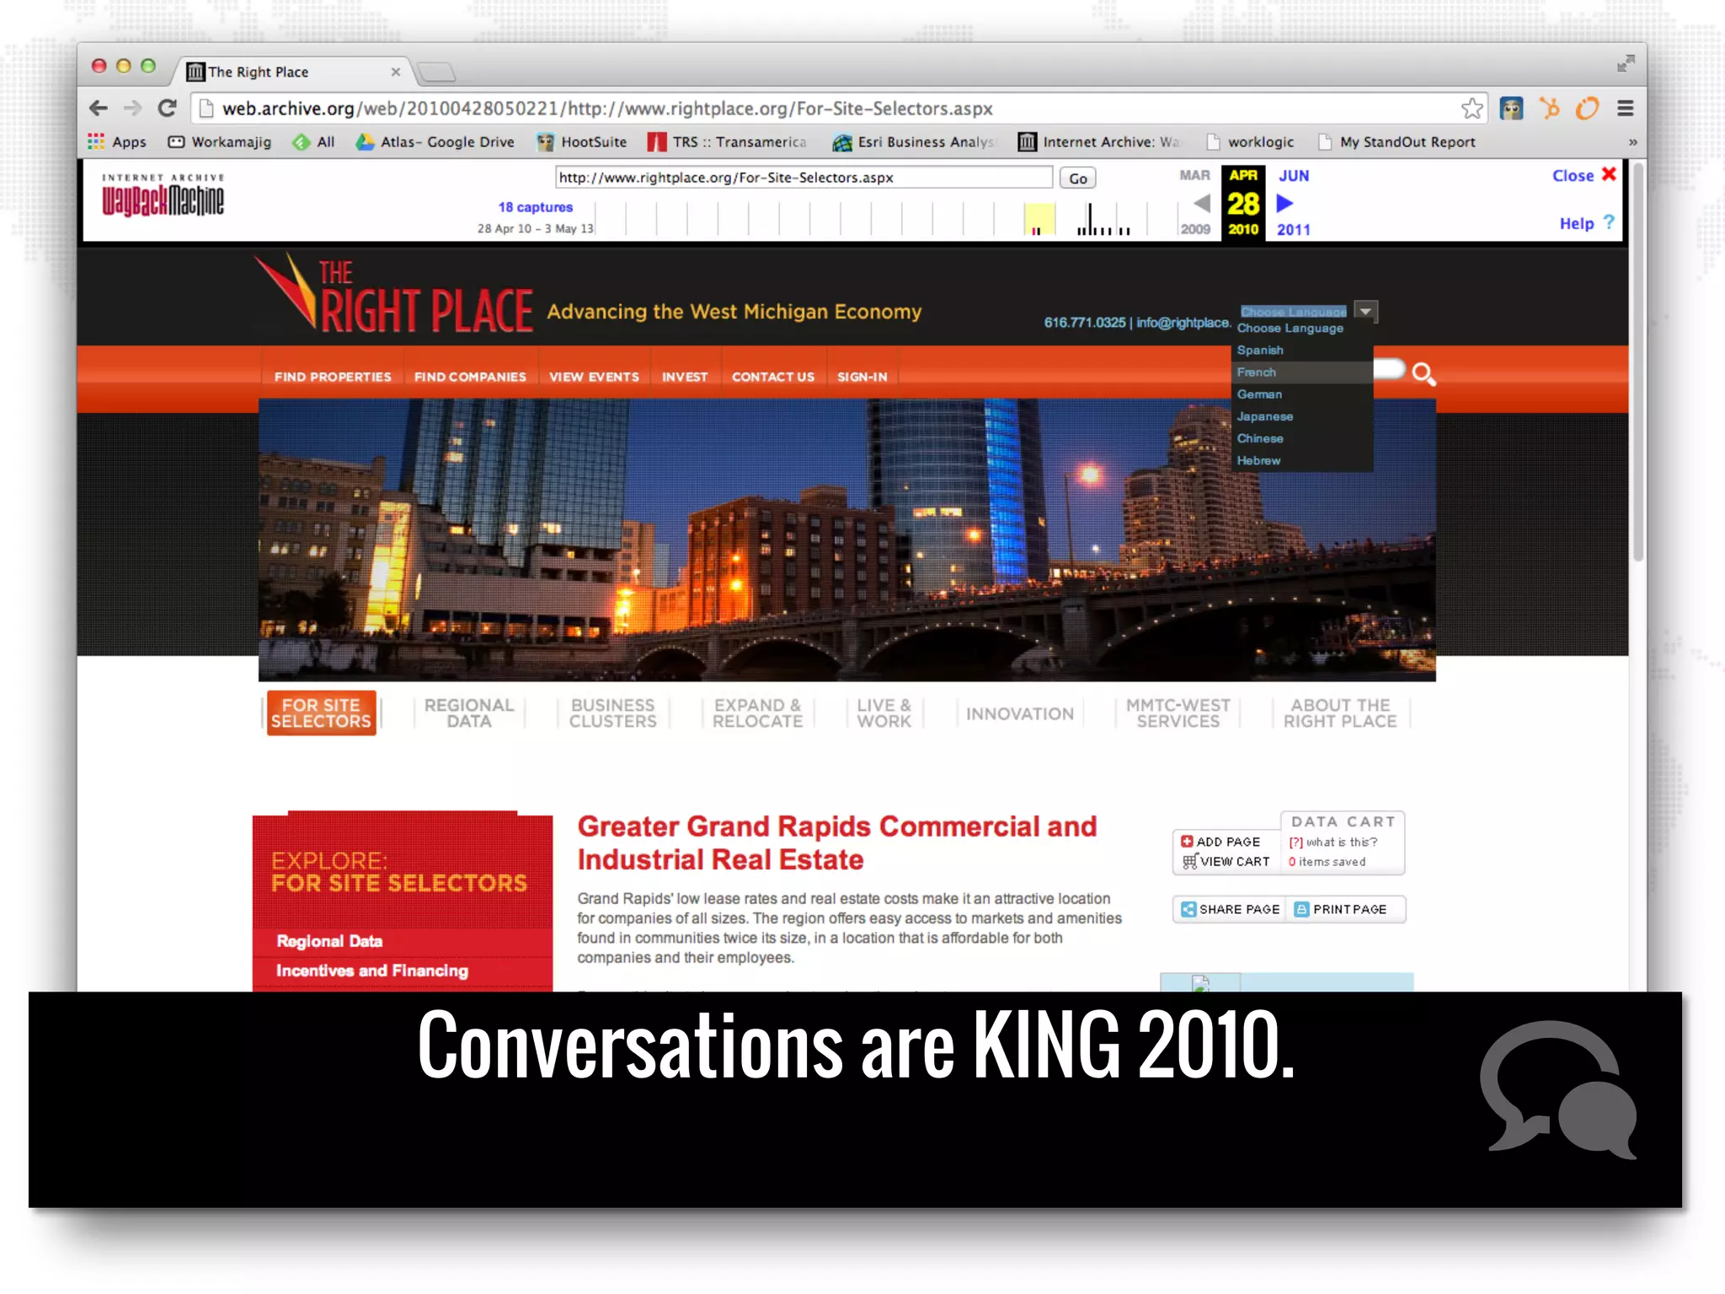This screenshot has width=1725, height=1294.
Task: Open SIGN-IN in orange nav
Action: [862, 377]
